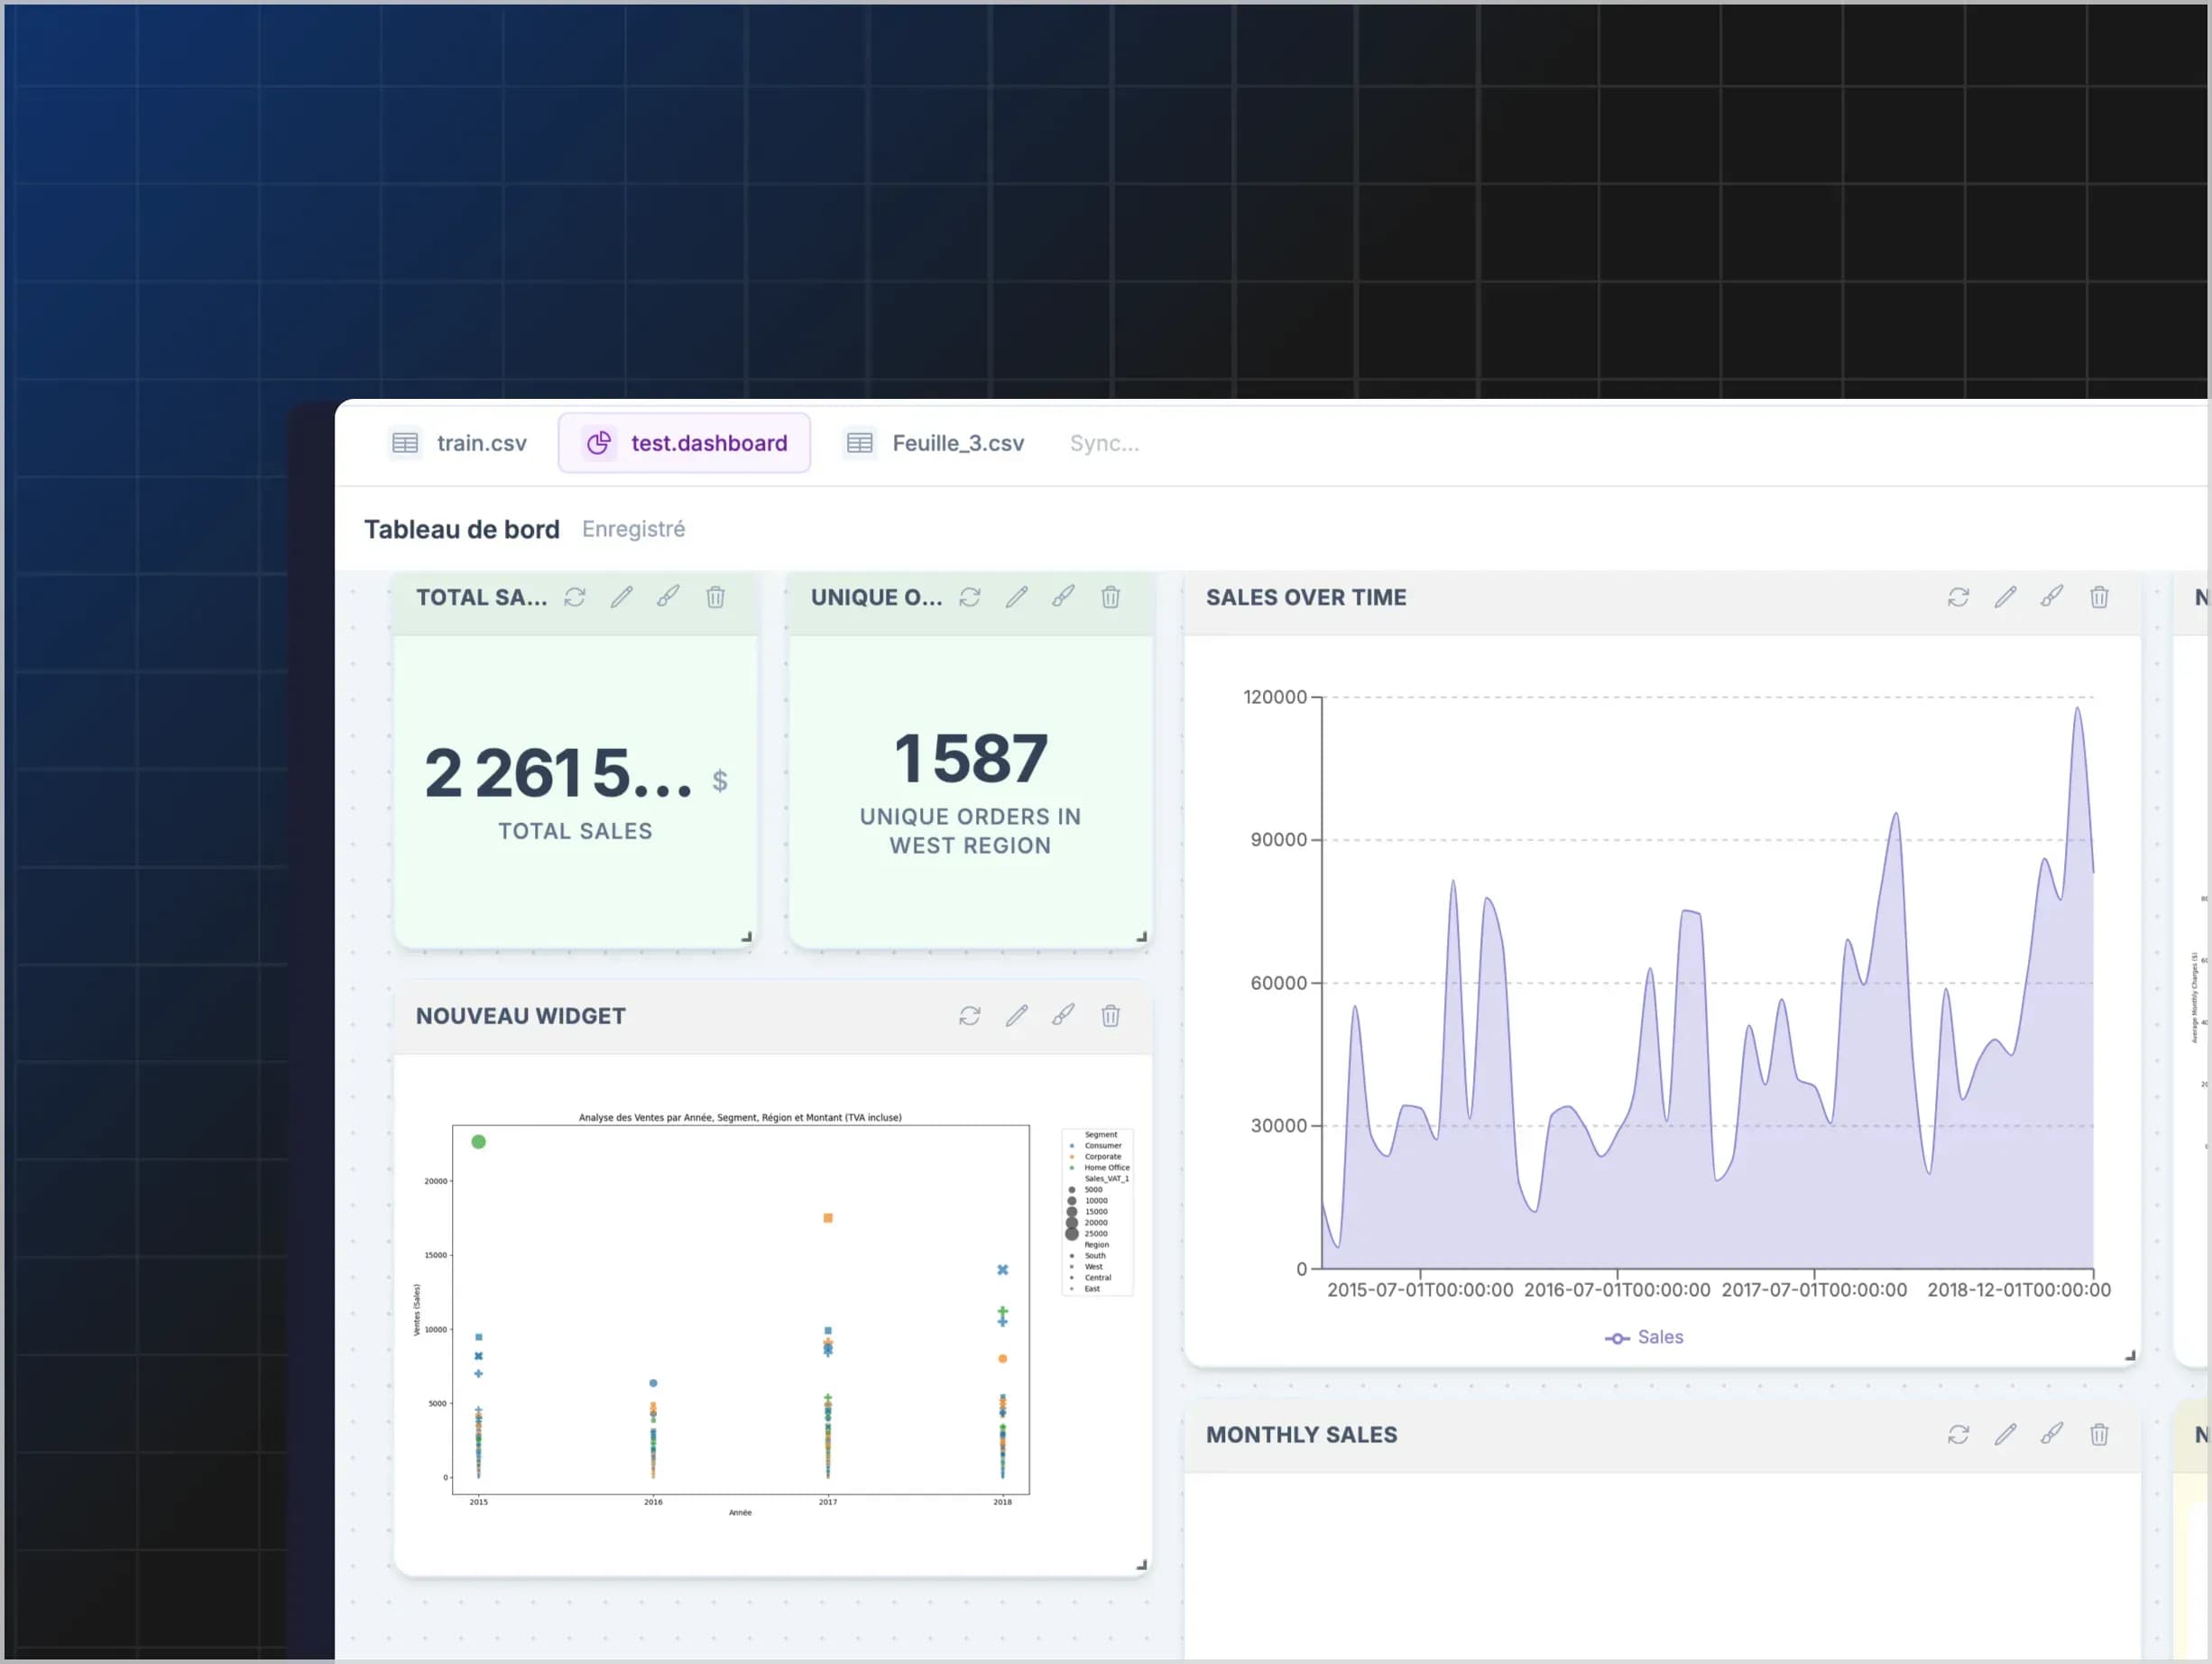Switch to the train.csv tab
The height and width of the screenshot is (1664, 2212).
pyautogui.click(x=482, y=442)
